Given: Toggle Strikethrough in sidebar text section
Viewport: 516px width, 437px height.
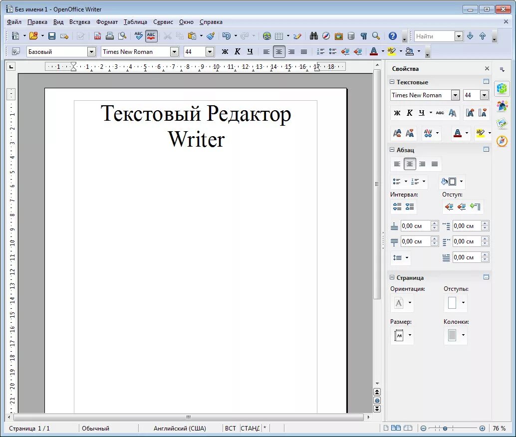Looking at the screenshot, I should (x=440, y=113).
